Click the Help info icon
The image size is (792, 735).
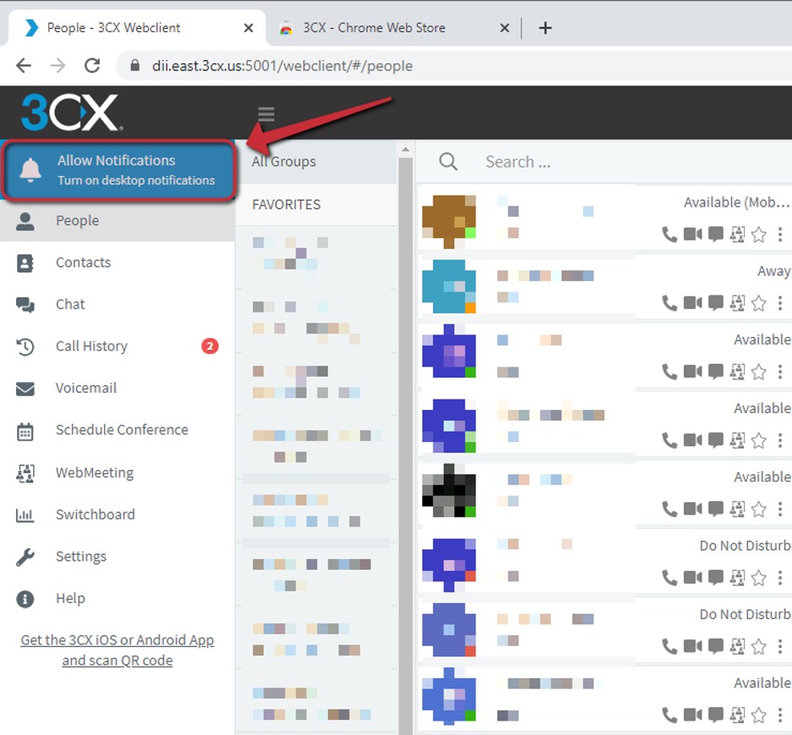[x=25, y=600]
